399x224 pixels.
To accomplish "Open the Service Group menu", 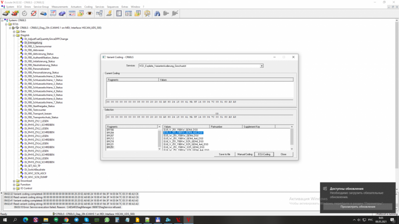I will (x=41, y=7).
